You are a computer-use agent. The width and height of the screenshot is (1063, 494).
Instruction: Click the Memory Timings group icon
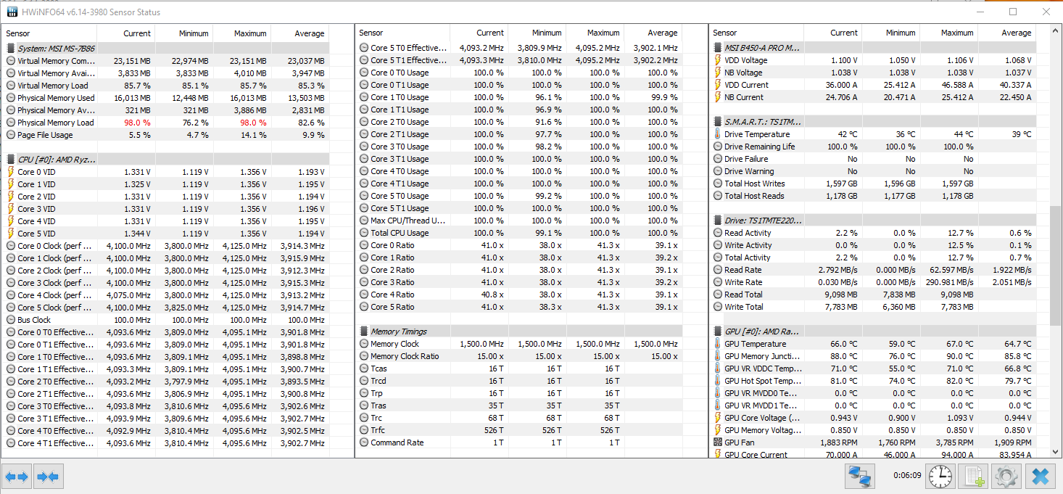(364, 332)
